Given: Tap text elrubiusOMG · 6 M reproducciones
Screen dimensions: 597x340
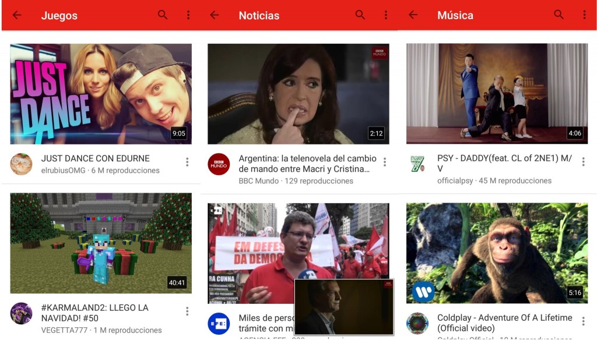Looking at the screenshot, I should point(100,171).
